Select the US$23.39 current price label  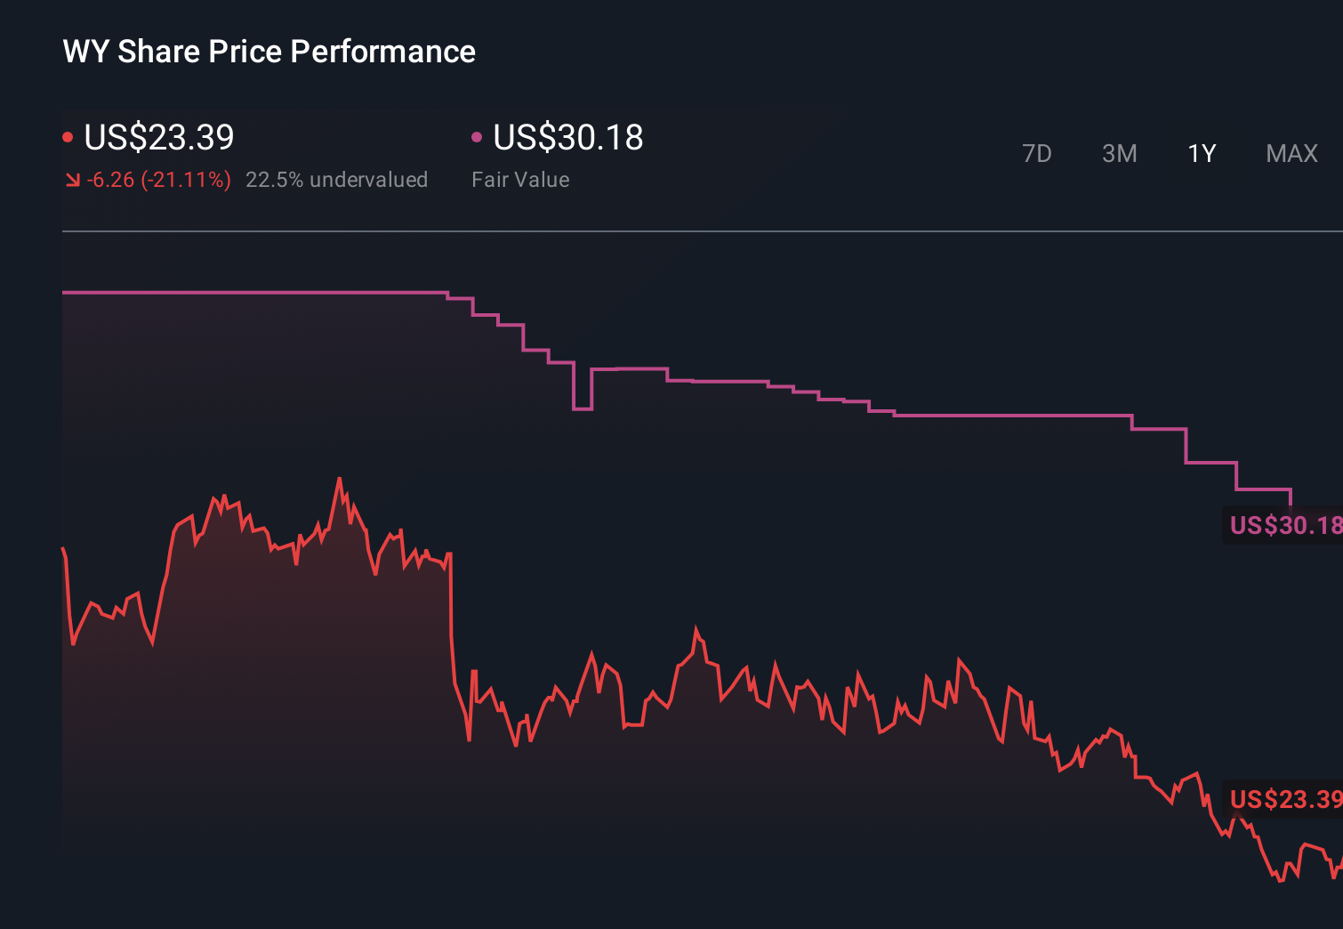(x=158, y=138)
